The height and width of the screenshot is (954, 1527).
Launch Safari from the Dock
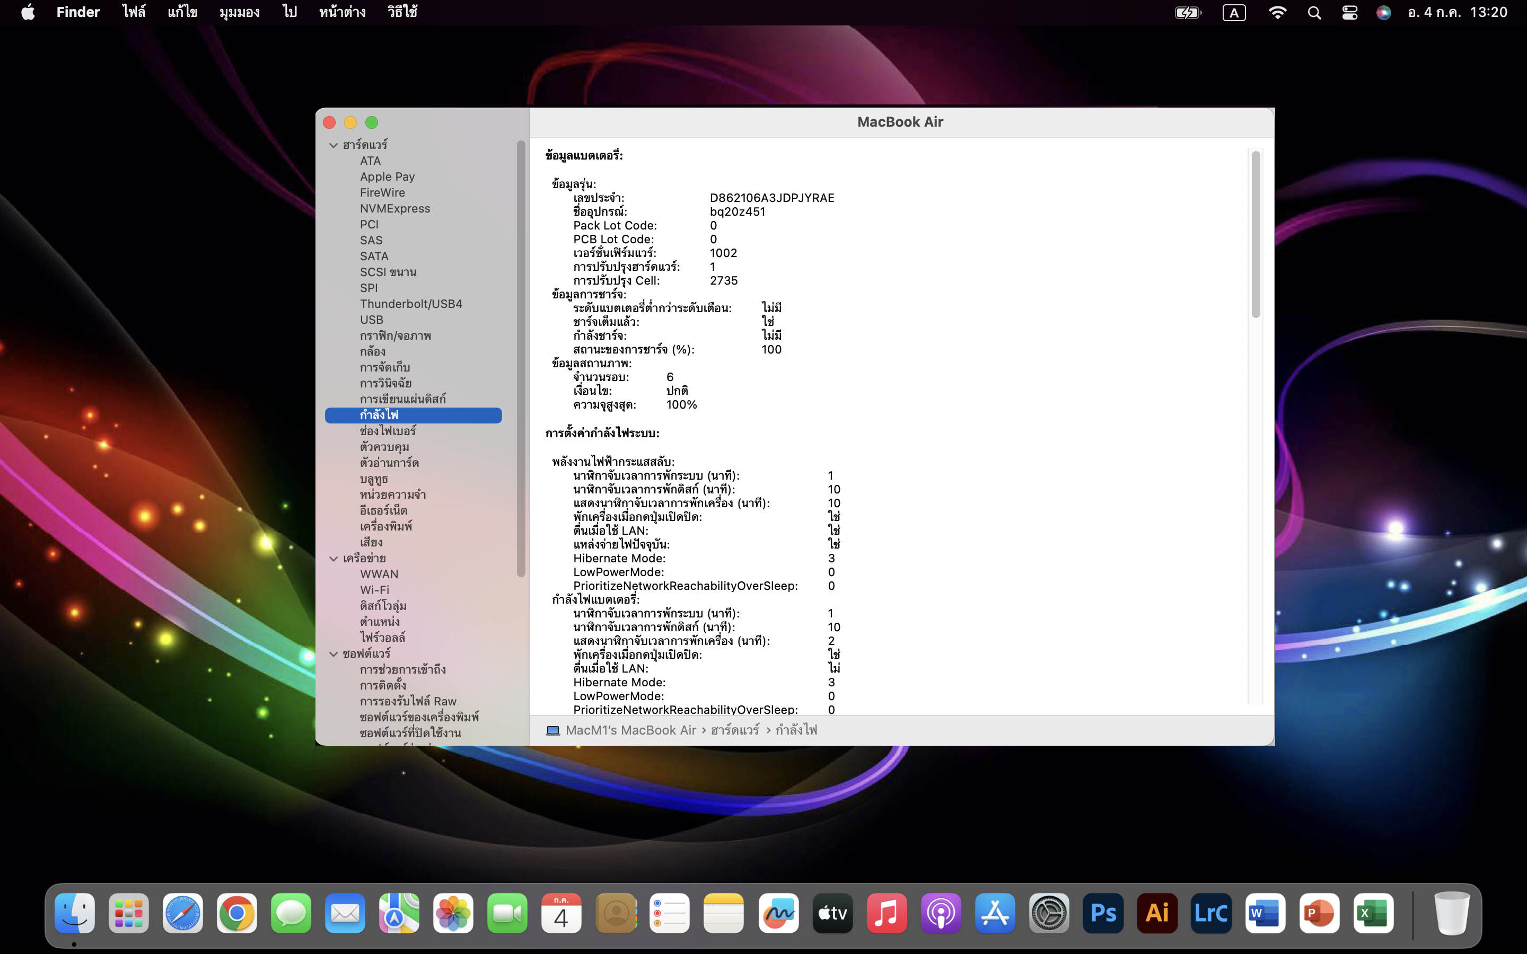[183, 913]
